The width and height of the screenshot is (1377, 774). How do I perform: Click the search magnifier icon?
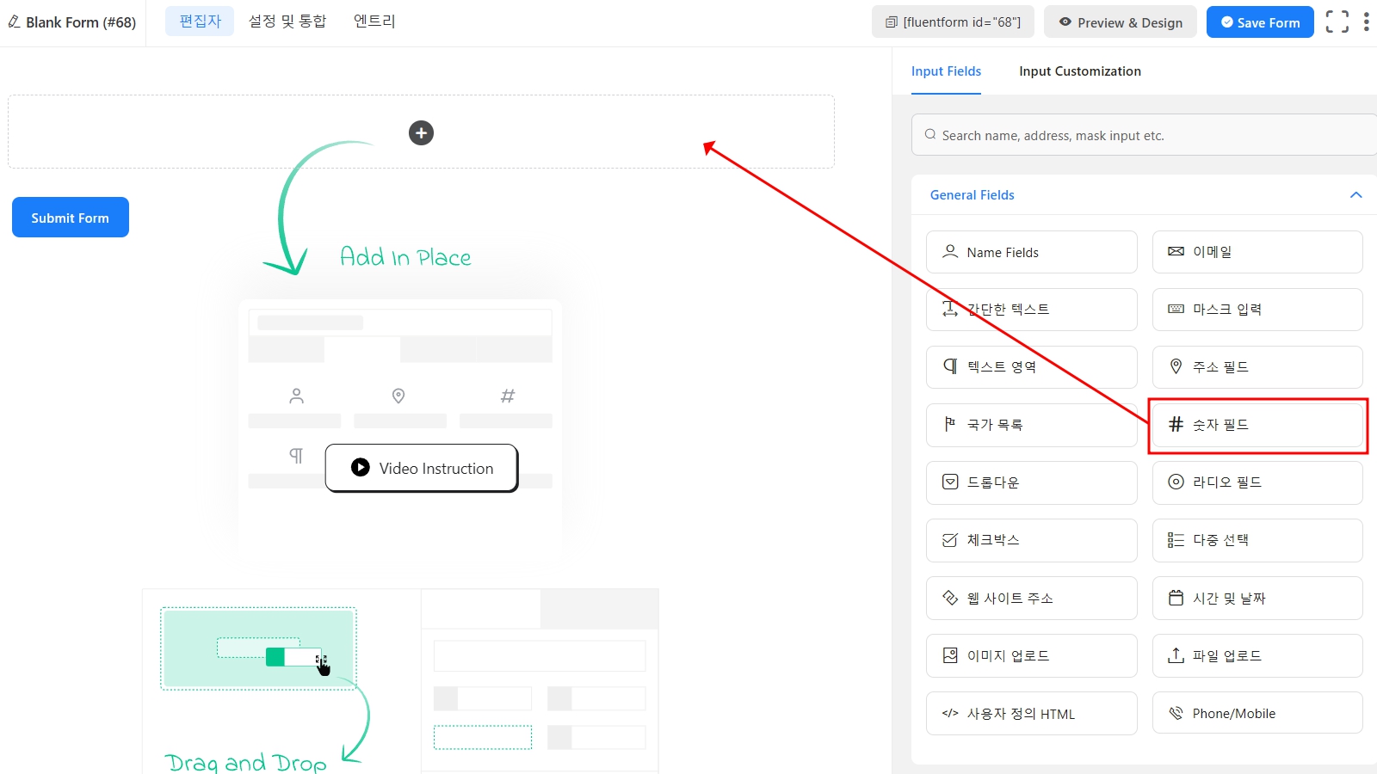click(930, 134)
